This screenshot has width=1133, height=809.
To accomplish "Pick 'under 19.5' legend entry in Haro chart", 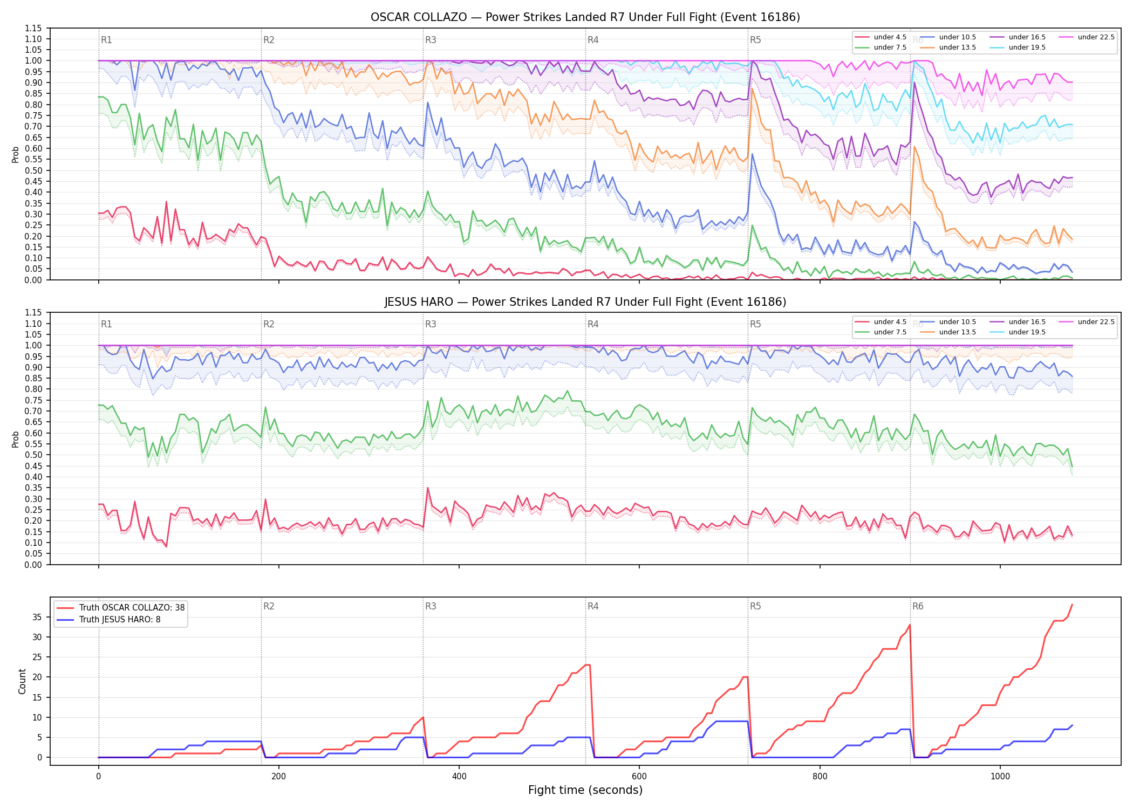I will [x=1018, y=332].
